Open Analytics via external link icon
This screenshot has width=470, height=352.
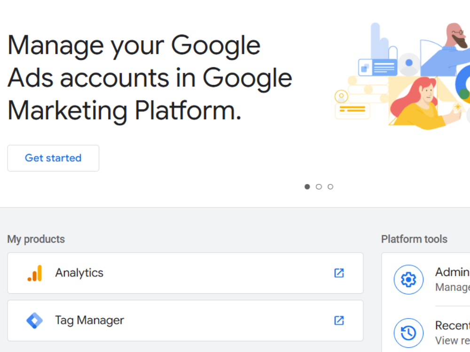coord(339,273)
